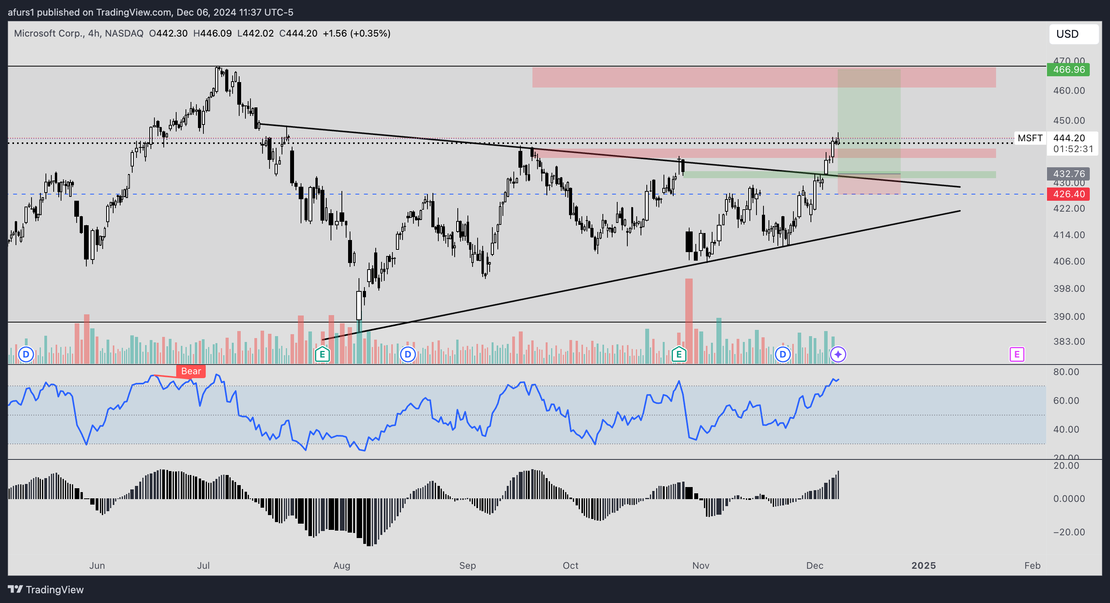Click the Feb label on time axis
1110x603 pixels.
pyautogui.click(x=1033, y=566)
